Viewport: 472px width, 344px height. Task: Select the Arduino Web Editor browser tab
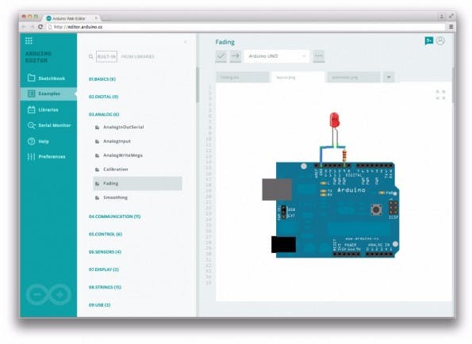tap(71, 18)
